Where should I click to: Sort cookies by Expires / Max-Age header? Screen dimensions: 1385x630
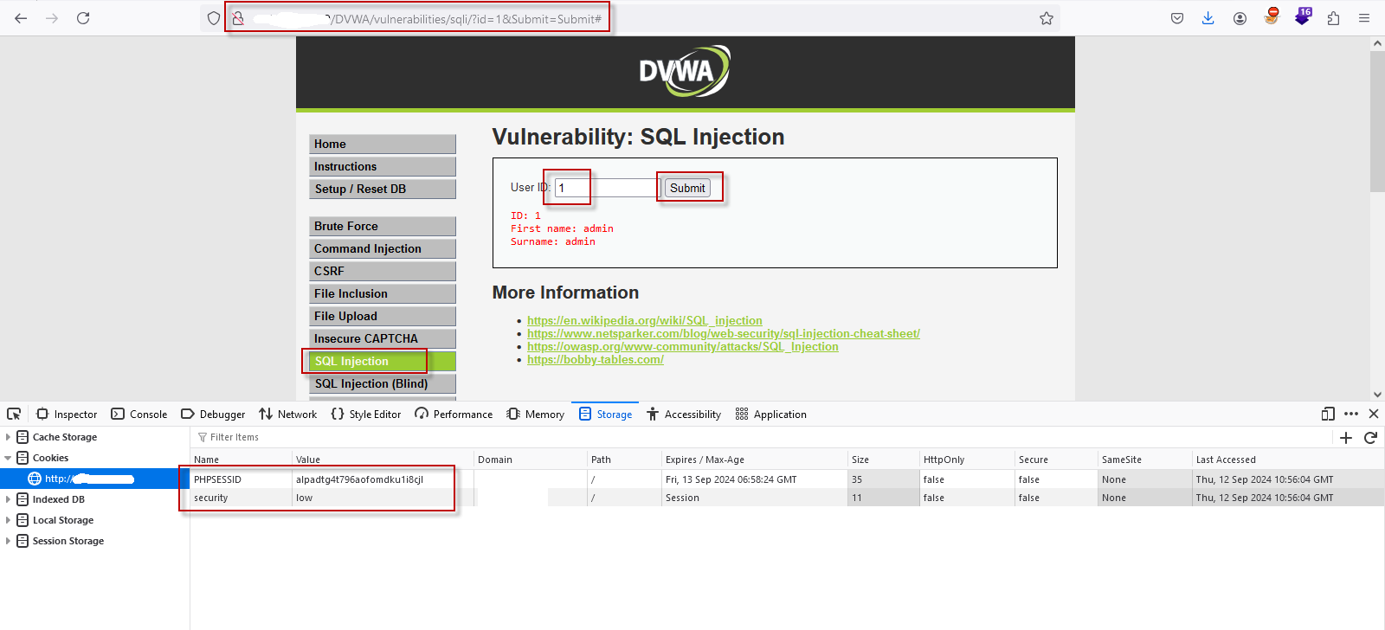point(755,460)
